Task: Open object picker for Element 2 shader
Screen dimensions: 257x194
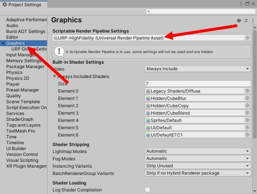Action: pos(247,105)
